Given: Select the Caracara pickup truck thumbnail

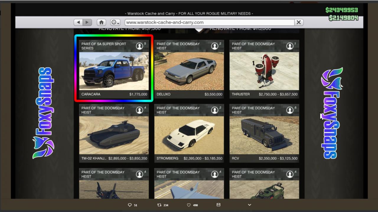Looking at the screenshot, I should click(x=114, y=71).
